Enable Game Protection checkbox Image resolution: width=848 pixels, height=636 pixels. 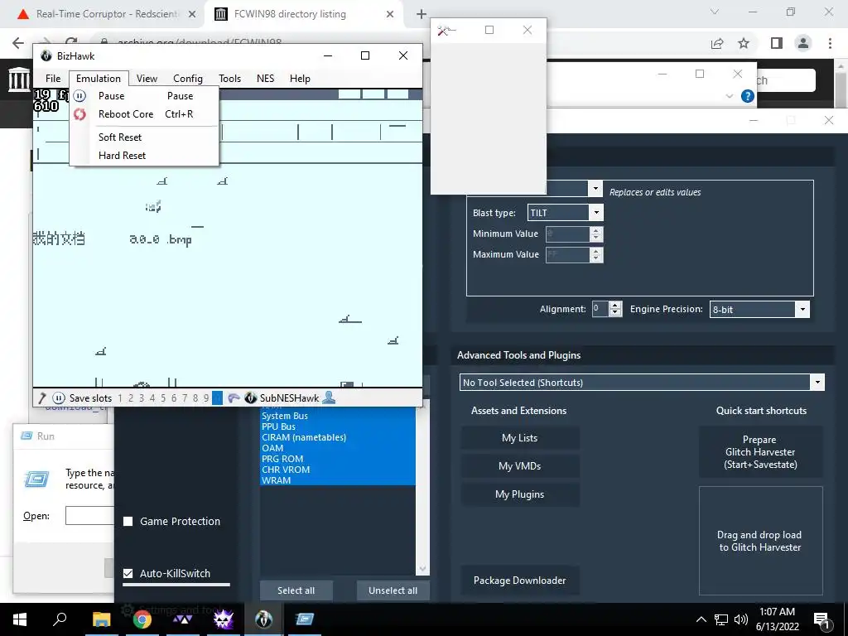point(128,522)
